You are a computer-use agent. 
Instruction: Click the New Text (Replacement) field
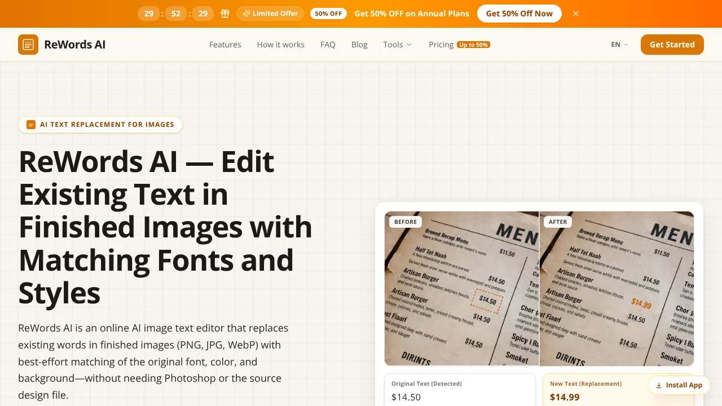coord(618,390)
